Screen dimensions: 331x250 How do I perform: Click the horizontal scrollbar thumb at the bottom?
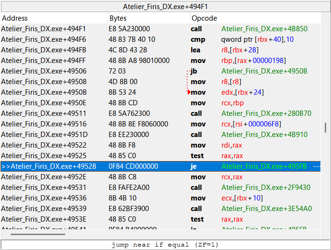point(38,234)
